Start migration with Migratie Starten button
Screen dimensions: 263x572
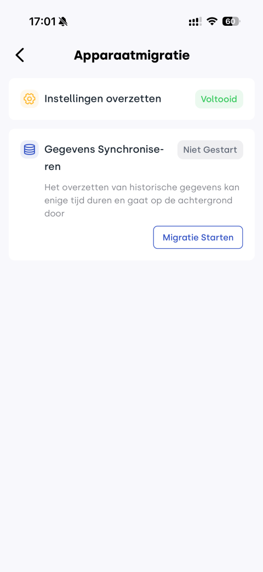(198, 237)
